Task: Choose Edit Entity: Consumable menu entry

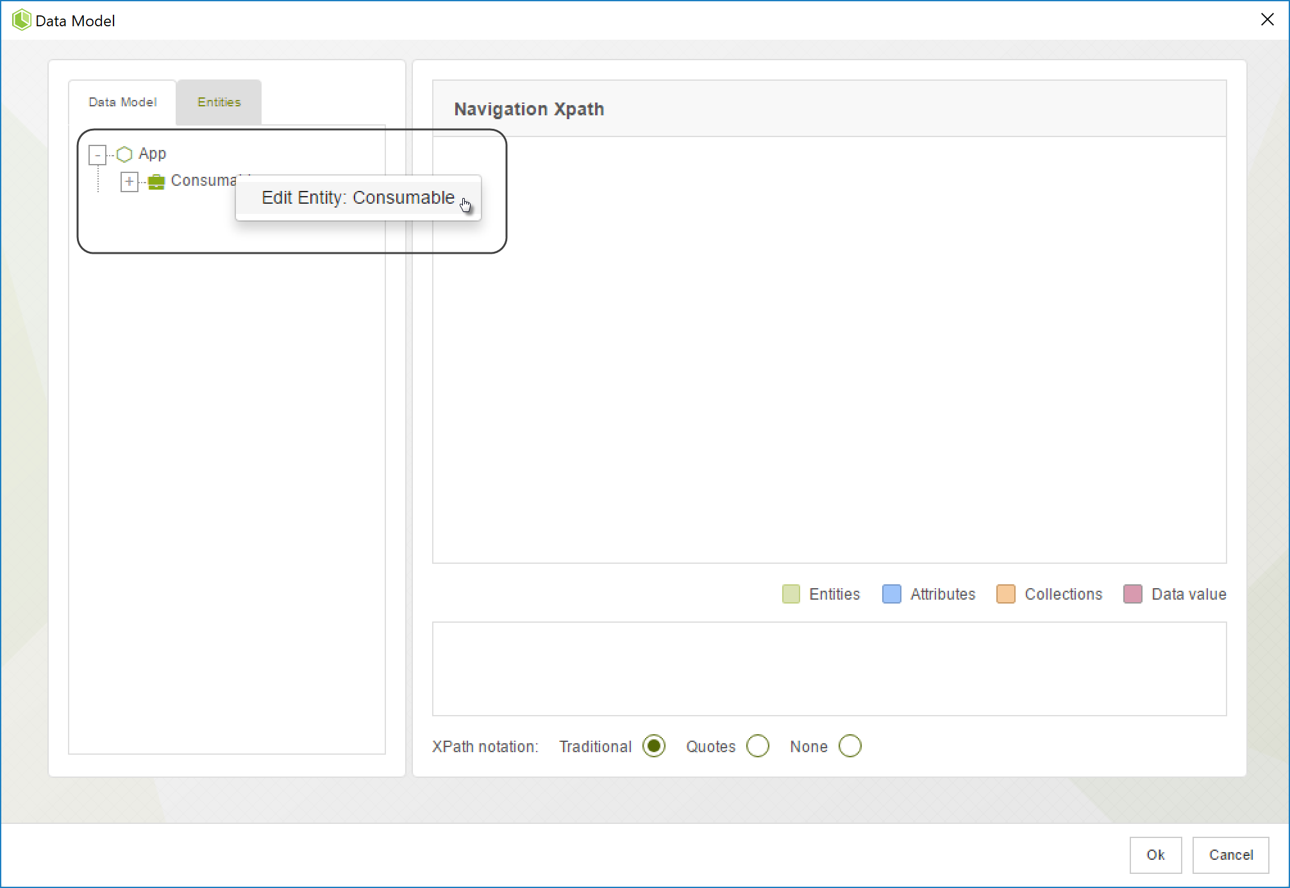Action: pos(358,198)
